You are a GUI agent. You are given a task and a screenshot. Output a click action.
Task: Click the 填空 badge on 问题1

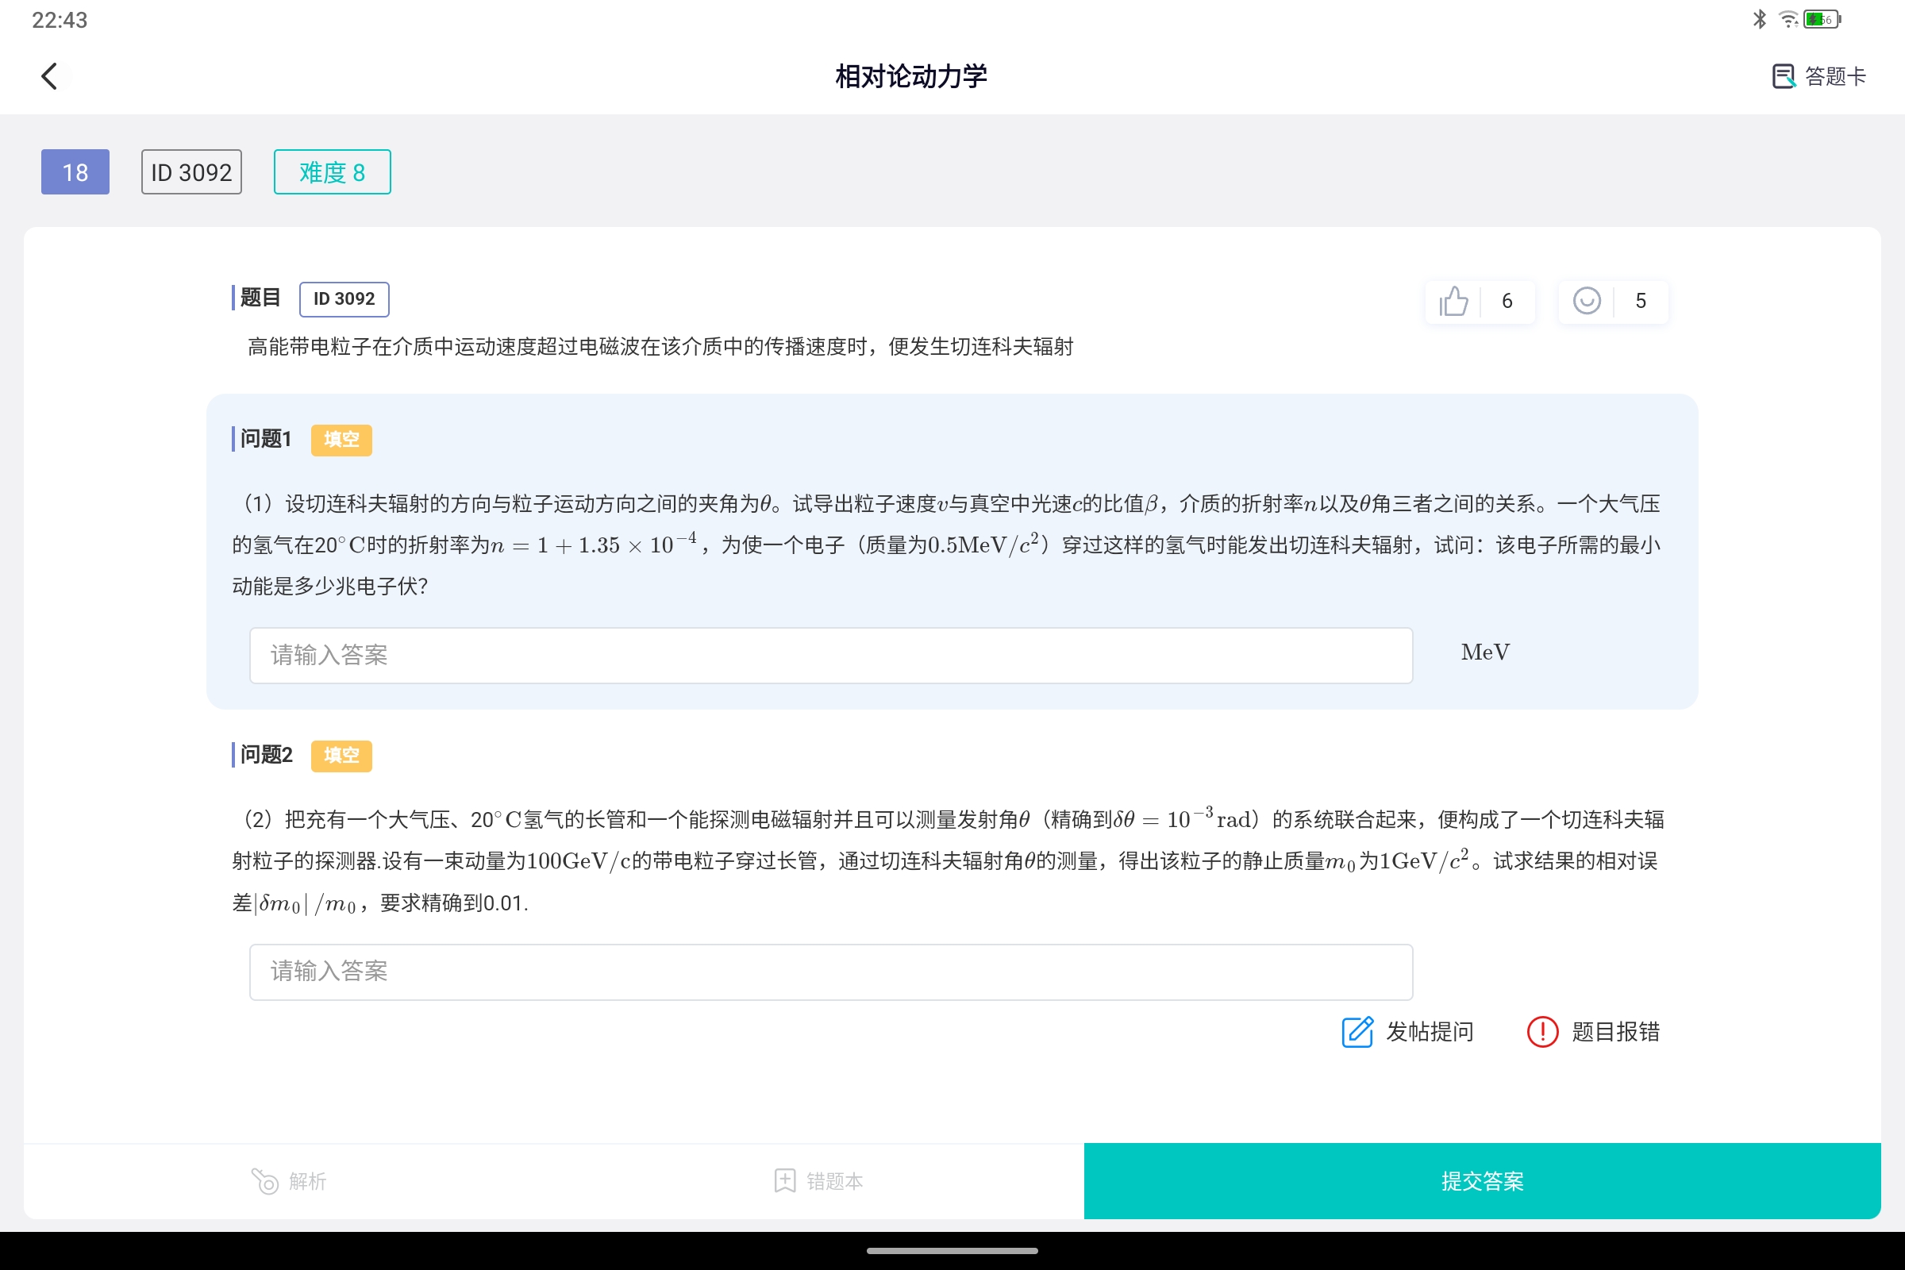click(x=341, y=440)
